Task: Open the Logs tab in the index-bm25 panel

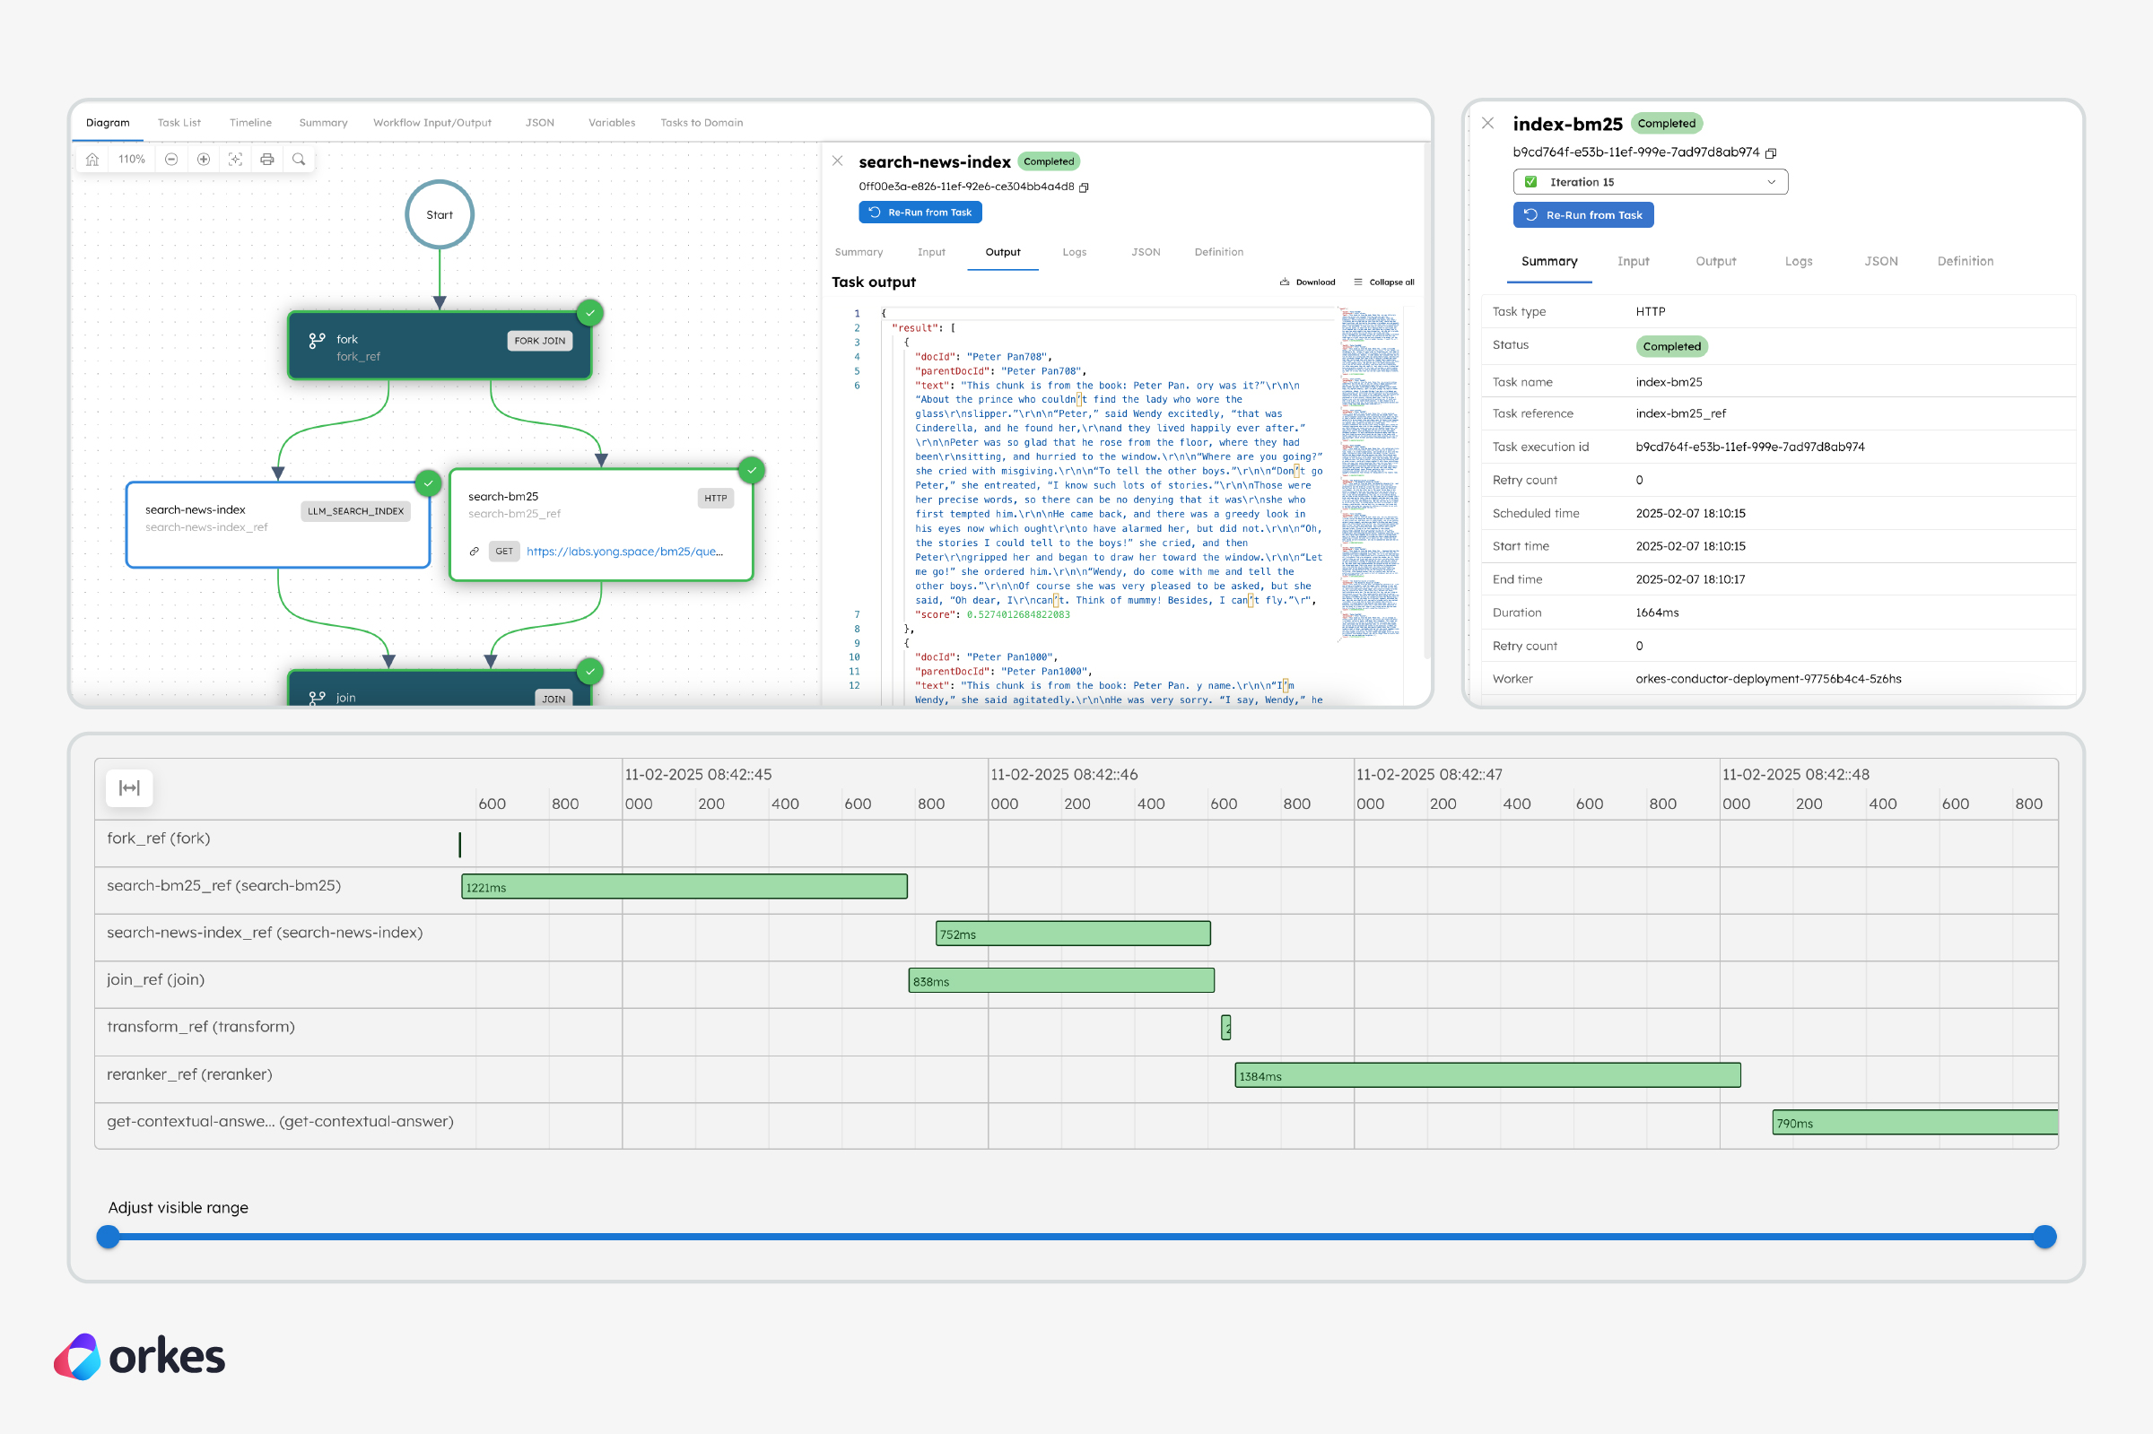Action: [1797, 262]
